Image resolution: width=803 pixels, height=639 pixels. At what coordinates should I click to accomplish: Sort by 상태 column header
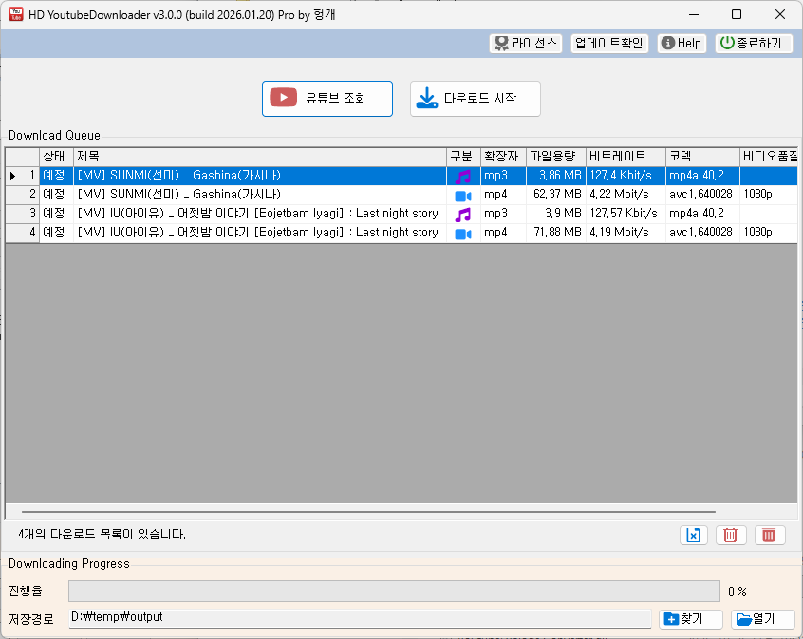coord(56,157)
